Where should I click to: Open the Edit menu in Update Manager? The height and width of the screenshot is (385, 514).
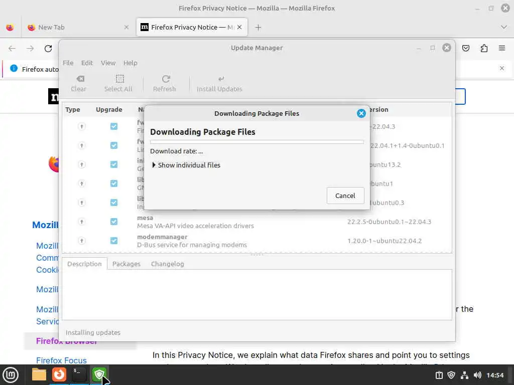(x=87, y=63)
